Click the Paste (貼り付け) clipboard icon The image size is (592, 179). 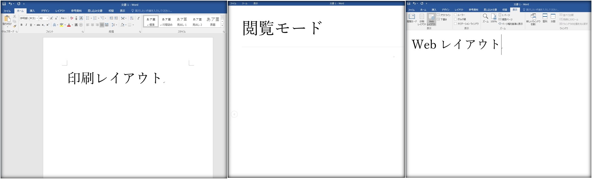coord(7,20)
